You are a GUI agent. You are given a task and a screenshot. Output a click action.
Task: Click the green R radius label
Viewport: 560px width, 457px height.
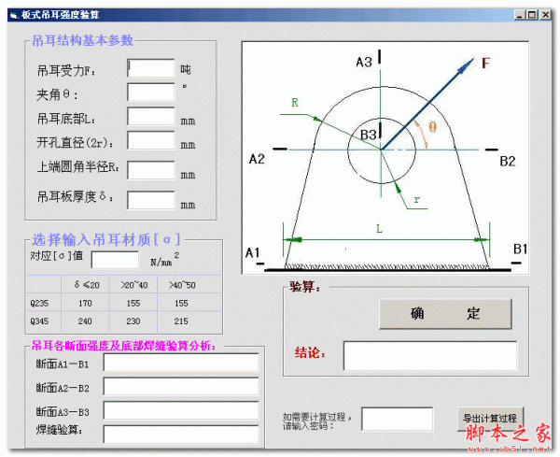coord(295,103)
